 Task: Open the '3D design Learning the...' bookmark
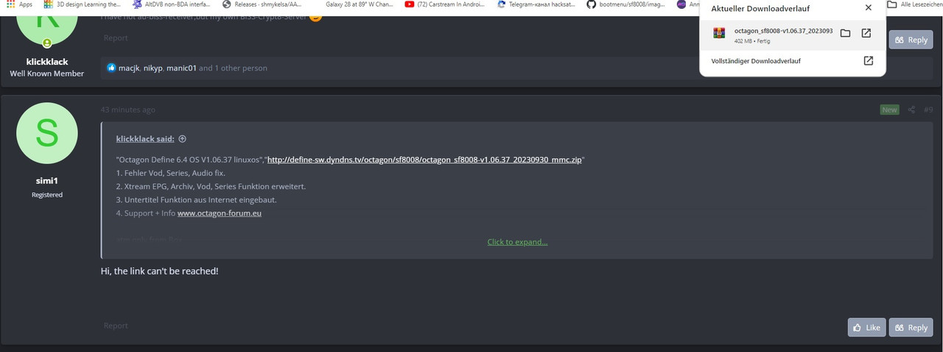82,4
